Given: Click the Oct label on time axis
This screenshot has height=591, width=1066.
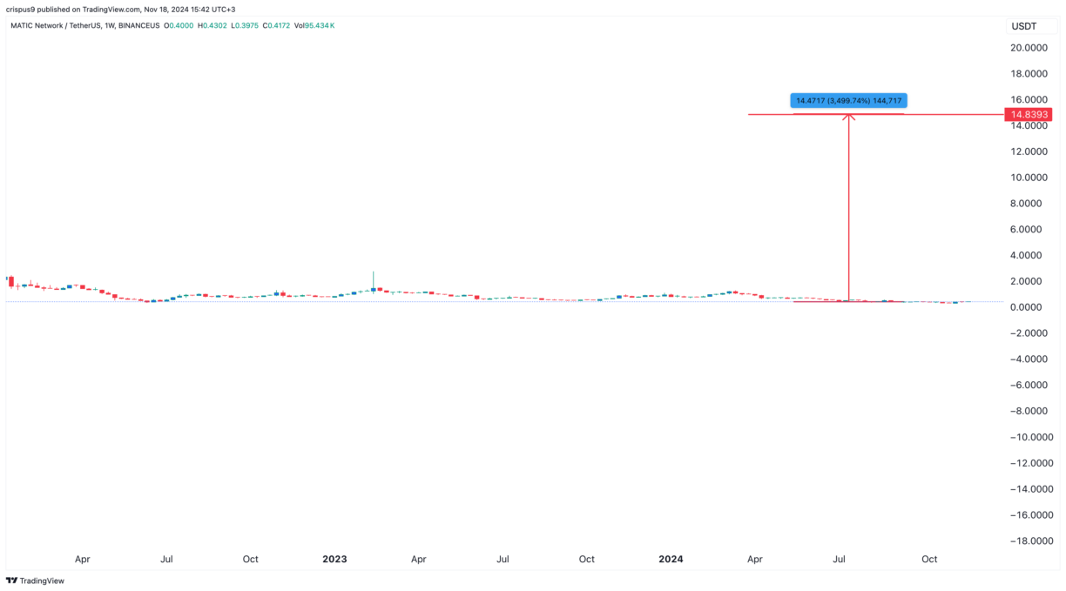Looking at the screenshot, I should coord(929,559).
